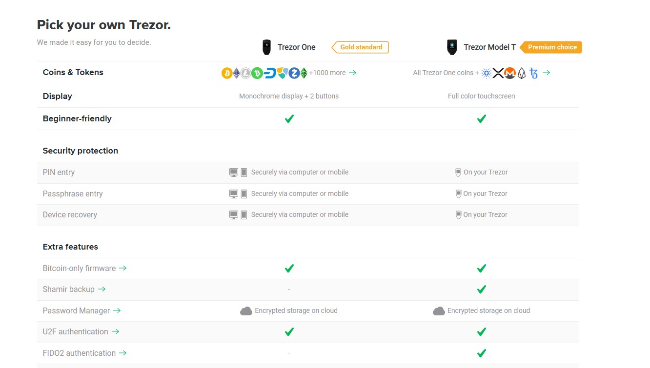
Task: Click the EOS coin icon
Action: (x=522, y=73)
